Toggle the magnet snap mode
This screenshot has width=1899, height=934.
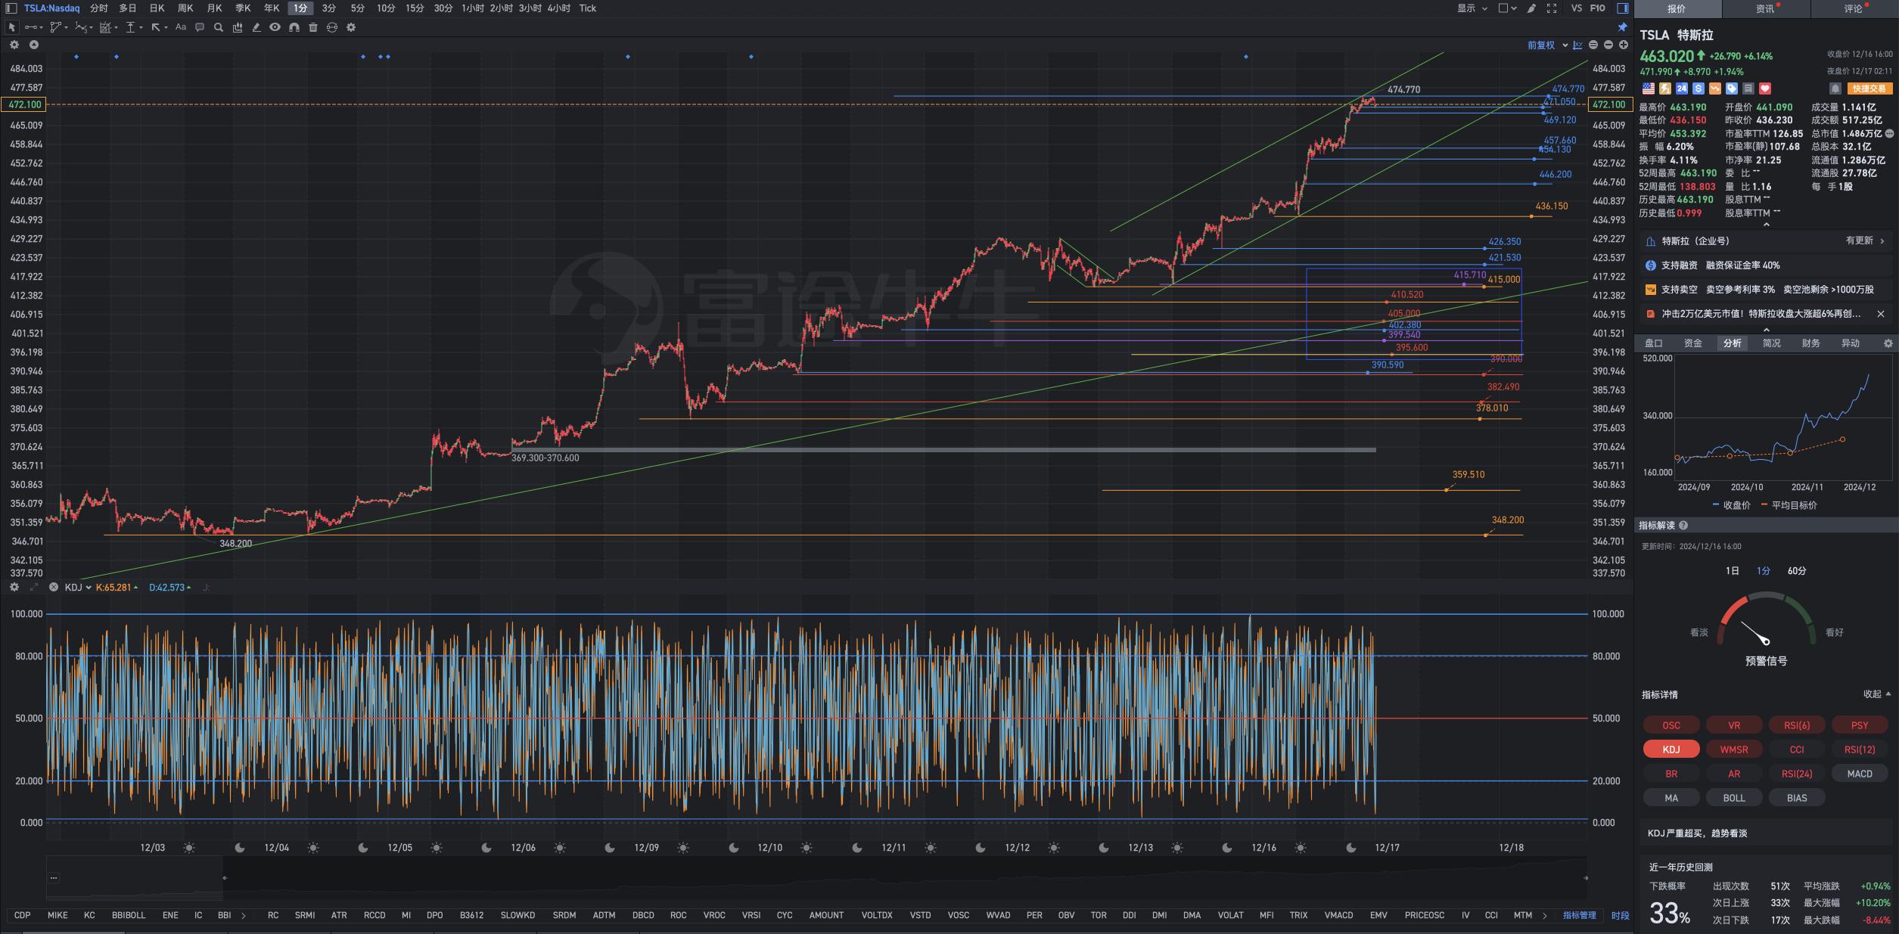coord(294,27)
